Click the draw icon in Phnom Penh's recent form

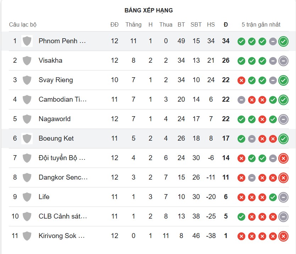click(273, 41)
